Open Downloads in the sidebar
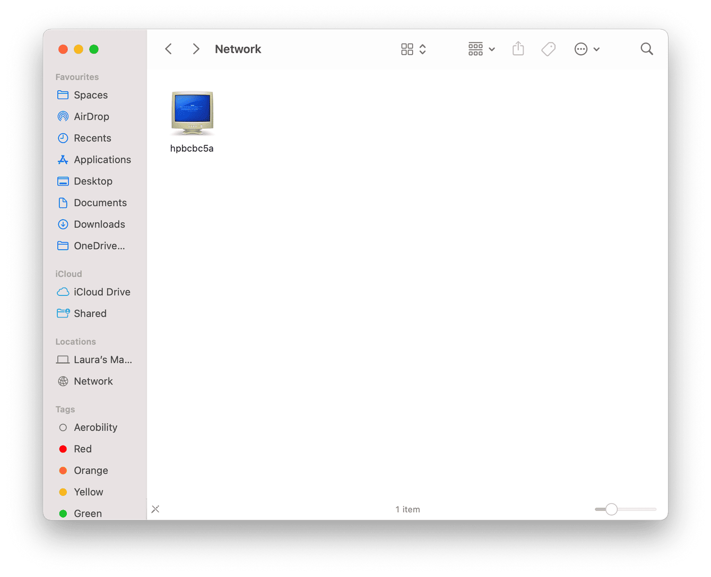 coord(99,224)
